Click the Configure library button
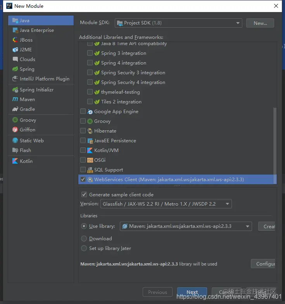The height and width of the screenshot is (304, 285). pyautogui.click(x=263, y=264)
